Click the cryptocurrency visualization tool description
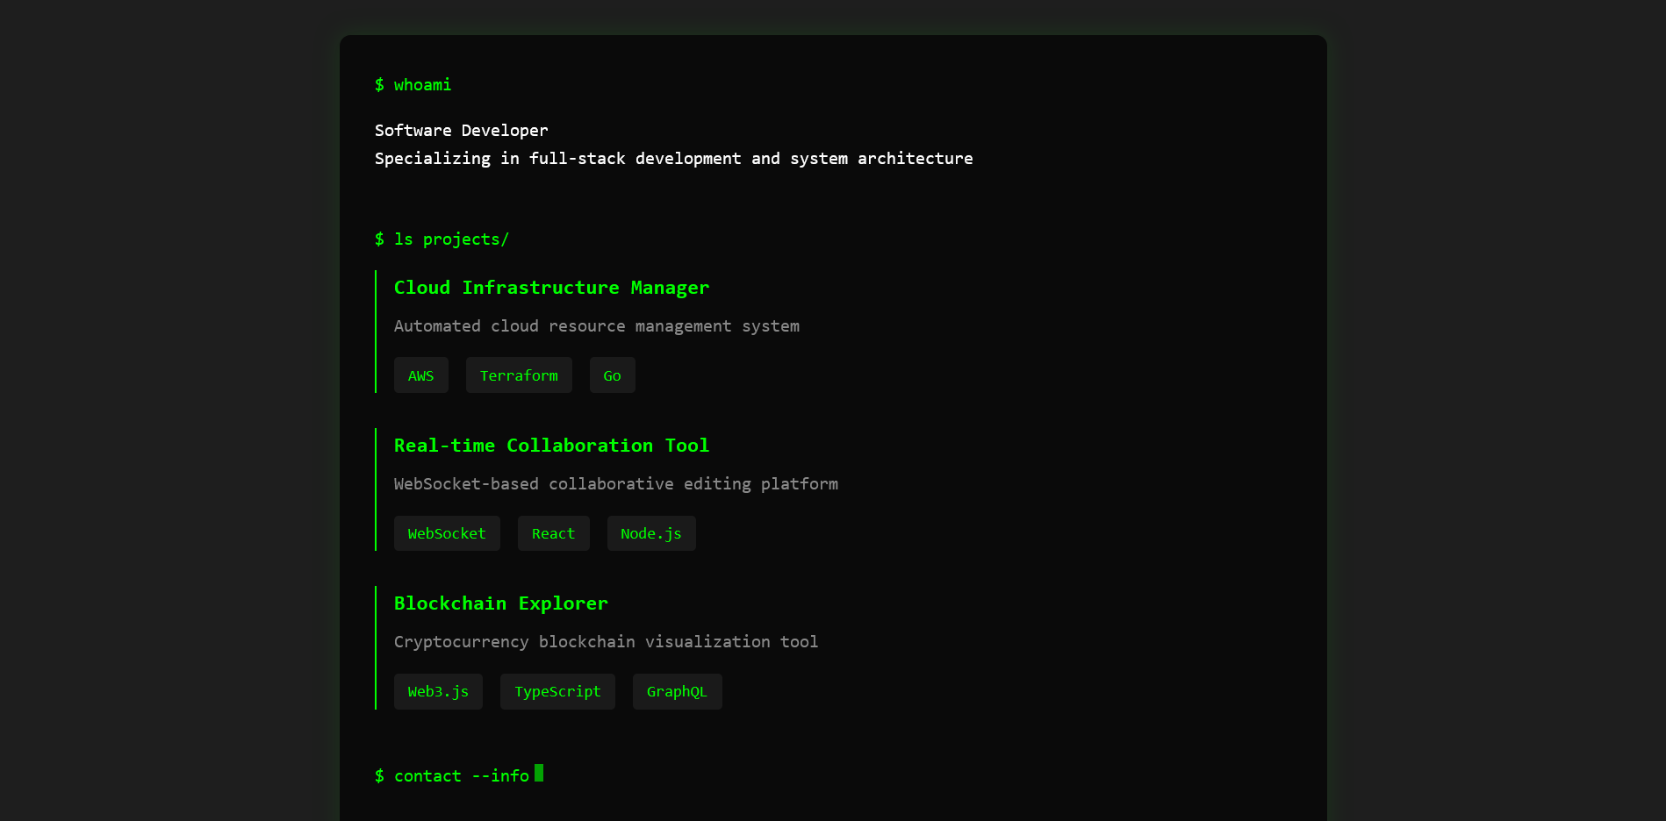 tap(606, 641)
